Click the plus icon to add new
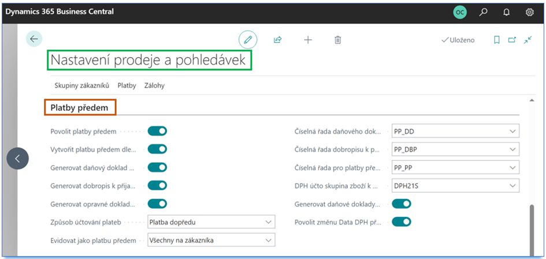546x259 pixels. [x=308, y=40]
